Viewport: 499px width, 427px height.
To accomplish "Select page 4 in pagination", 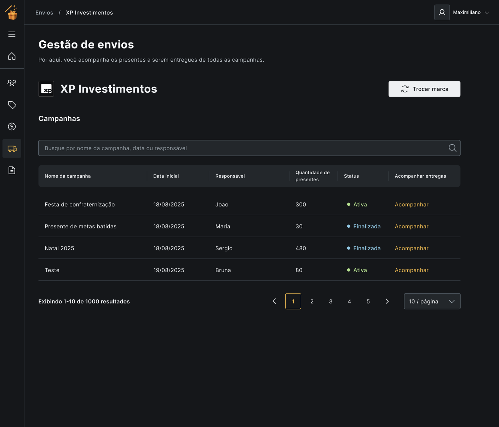I will pyautogui.click(x=349, y=301).
